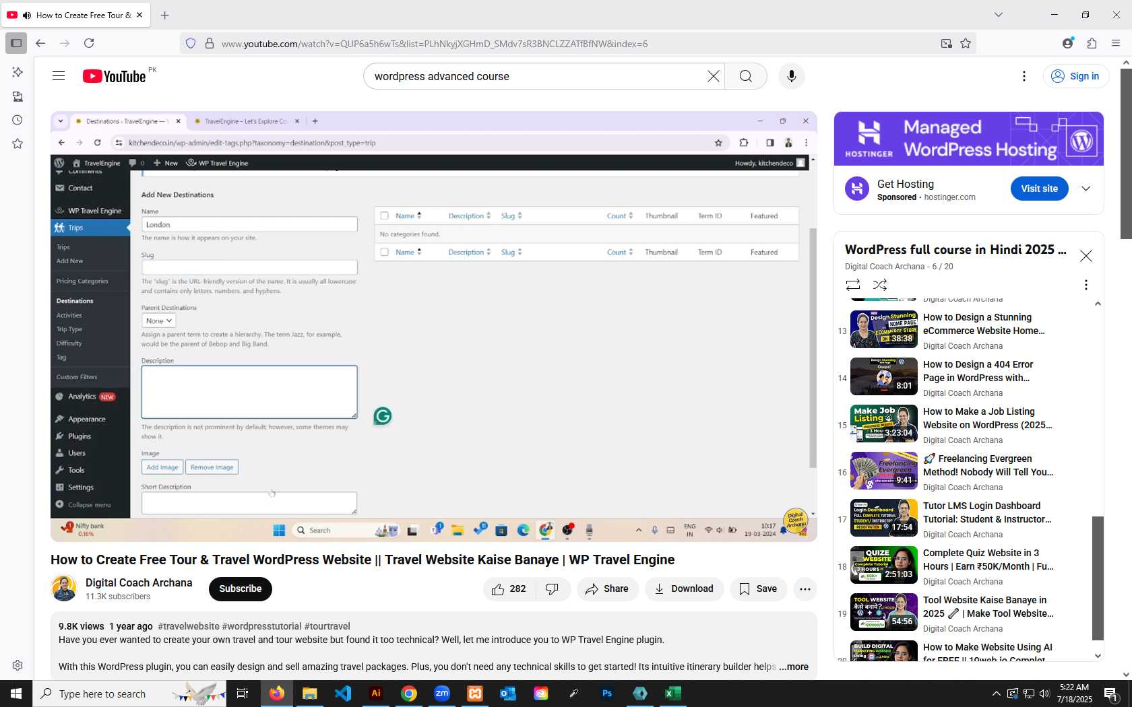Viewport: 1132px width, 707px height.
Task: Open the tracking protection shield icon
Action: pyautogui.click(x=191, y=44)
